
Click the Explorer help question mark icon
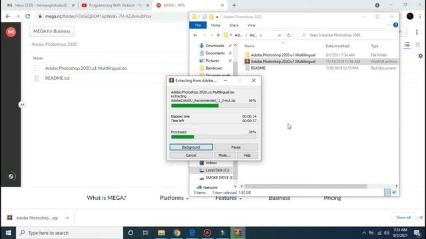395,25
